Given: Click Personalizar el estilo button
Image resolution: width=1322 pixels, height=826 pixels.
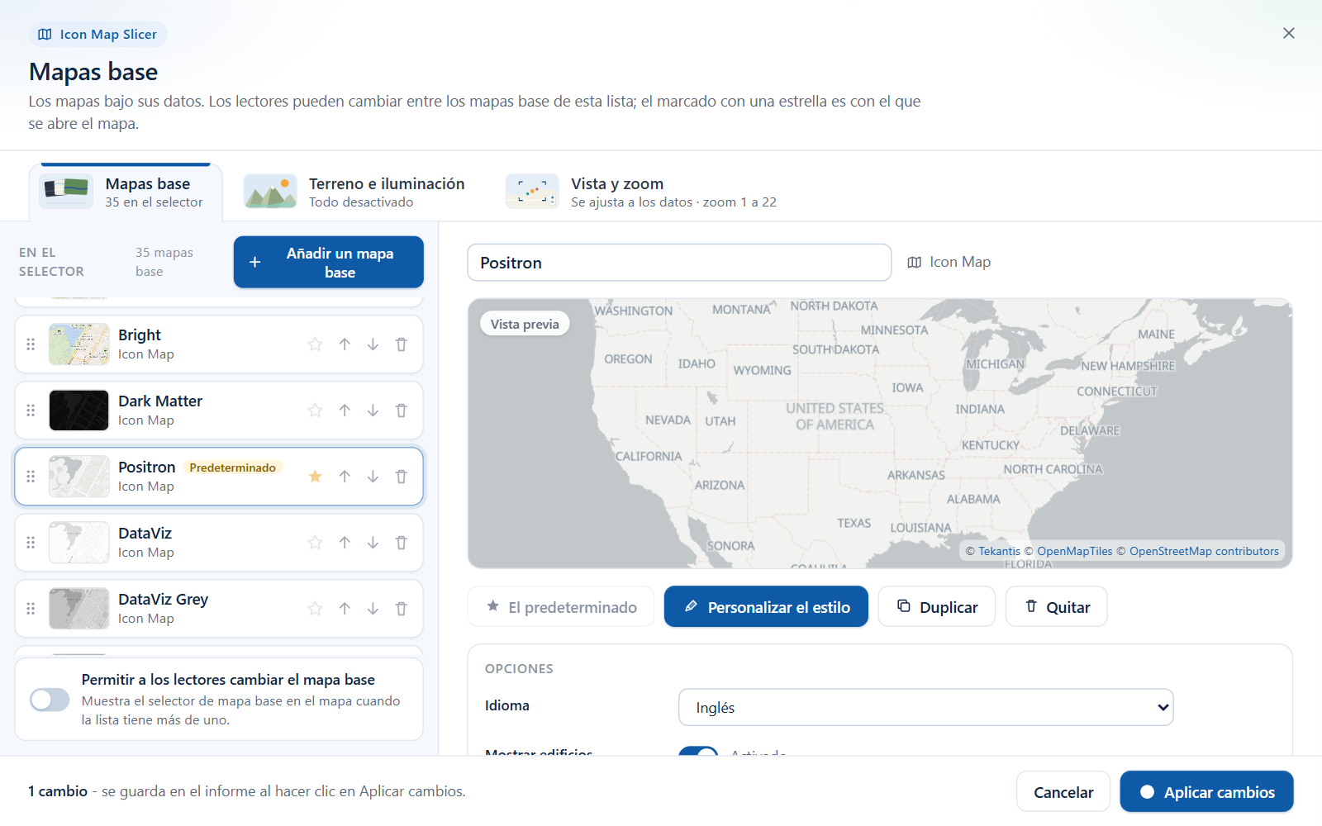Looking at the screenshot, I should point(766,607).
